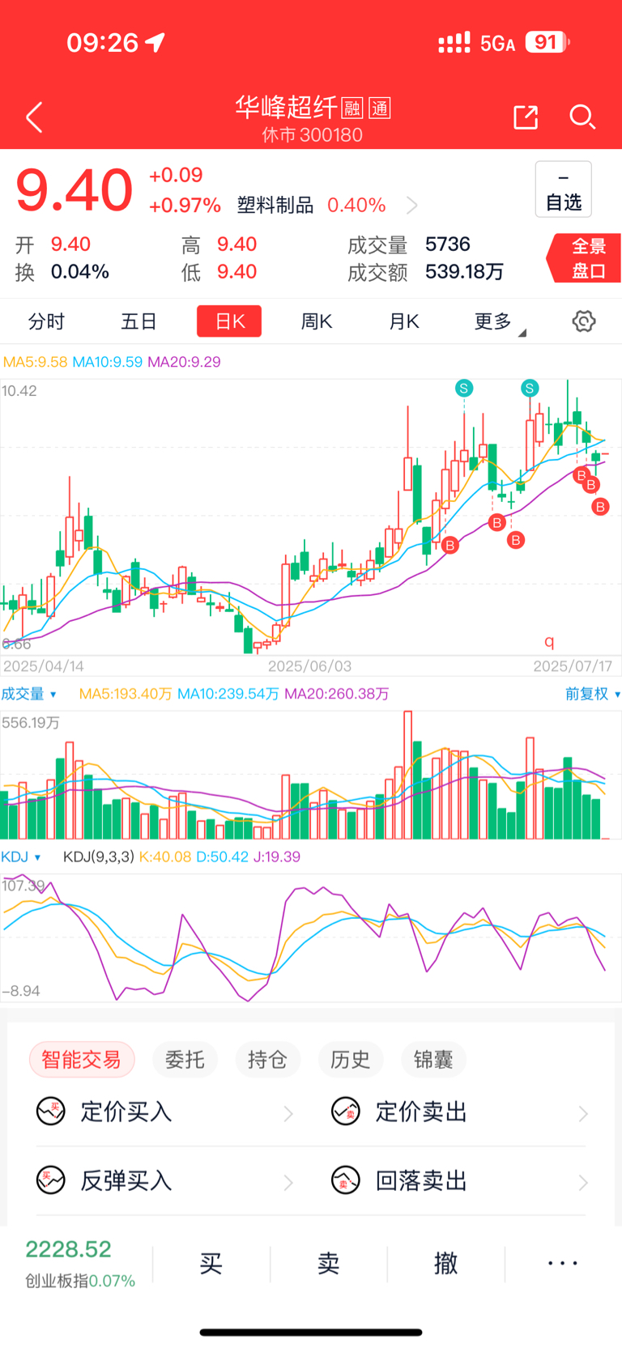Screen dimensions: 622x1348
Task: Tap the 556.19万 volume axis label
Action: pyautogui.click(x=31, y=723)
